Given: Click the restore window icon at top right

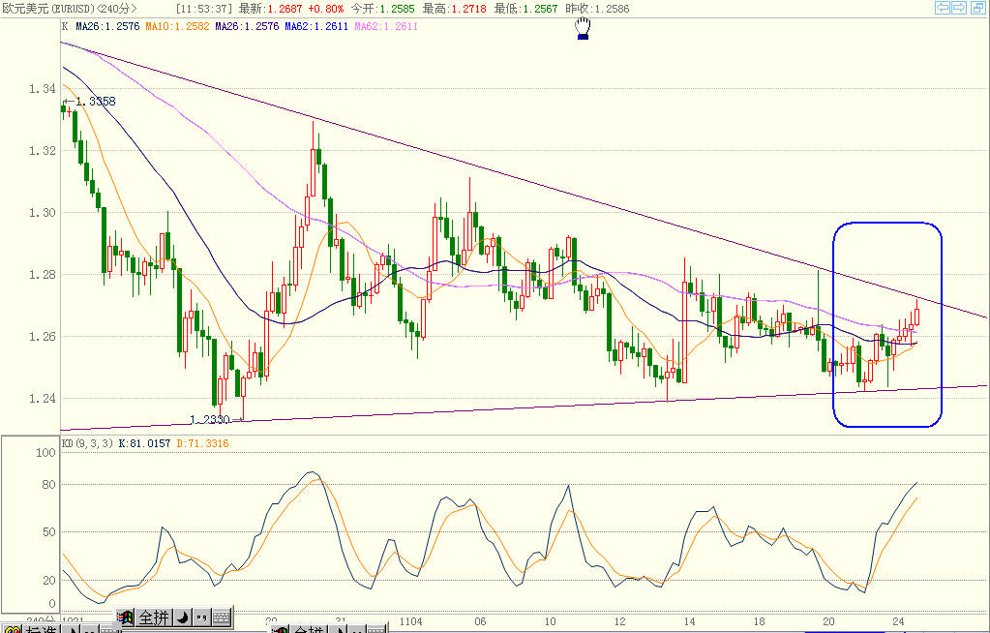Looking at the screenshot, I should (x=976, y=8).
